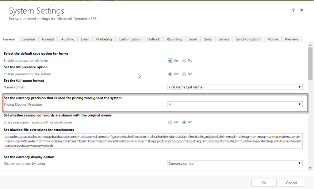Select Yes to share reassigned records

tap(170, 122)
